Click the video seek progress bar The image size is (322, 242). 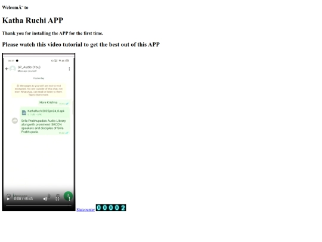[x=39, y=206]
